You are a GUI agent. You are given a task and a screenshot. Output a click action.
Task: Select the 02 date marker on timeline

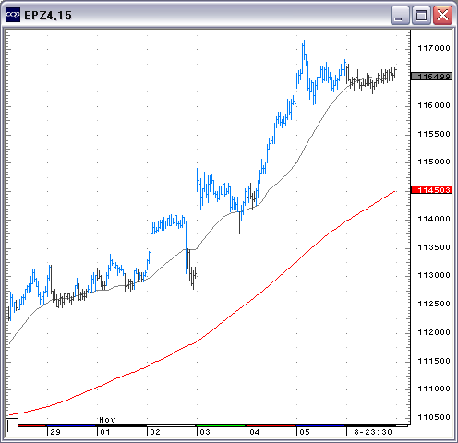(155, 432)
